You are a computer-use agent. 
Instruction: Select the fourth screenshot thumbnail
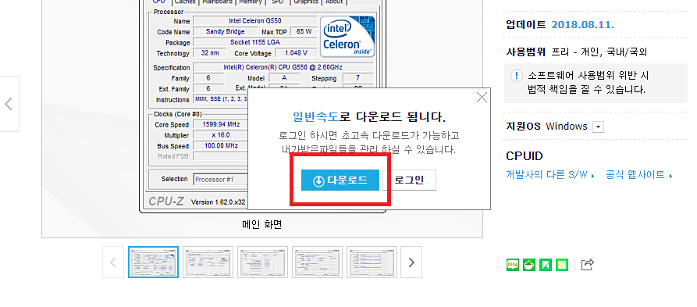[x=318, y=262]
